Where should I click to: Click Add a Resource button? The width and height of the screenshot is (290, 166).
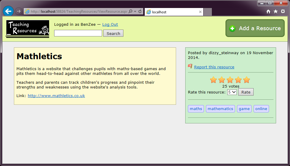(x=255, y=28)
